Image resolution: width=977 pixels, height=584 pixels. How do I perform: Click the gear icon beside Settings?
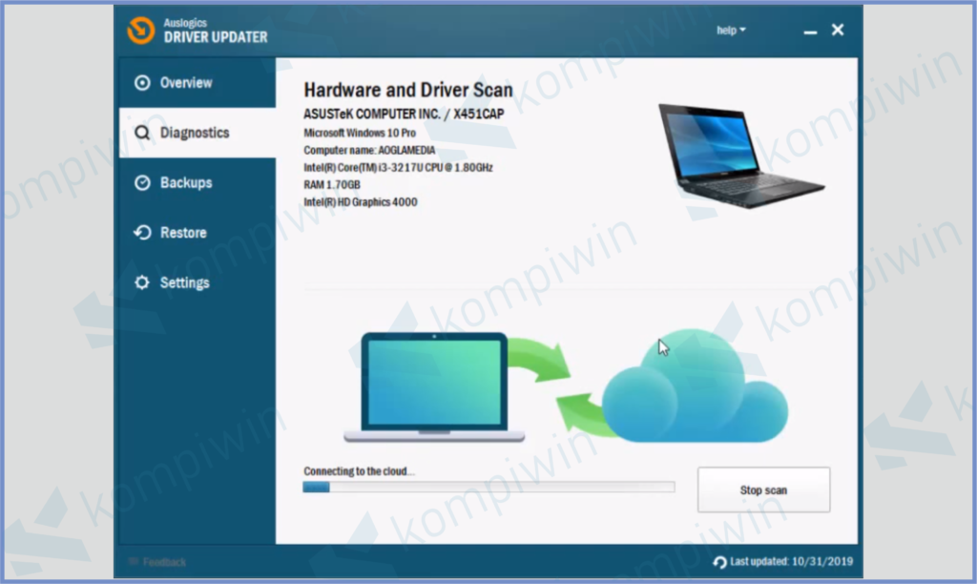coord(143,283)
